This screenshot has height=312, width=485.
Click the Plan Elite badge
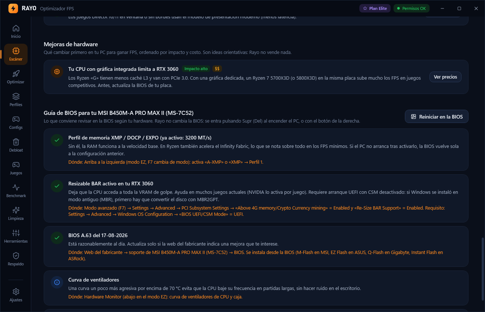375,8
